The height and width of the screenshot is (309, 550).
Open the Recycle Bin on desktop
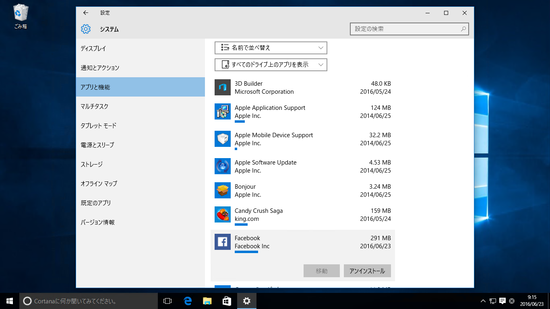(x=21, y=16)
